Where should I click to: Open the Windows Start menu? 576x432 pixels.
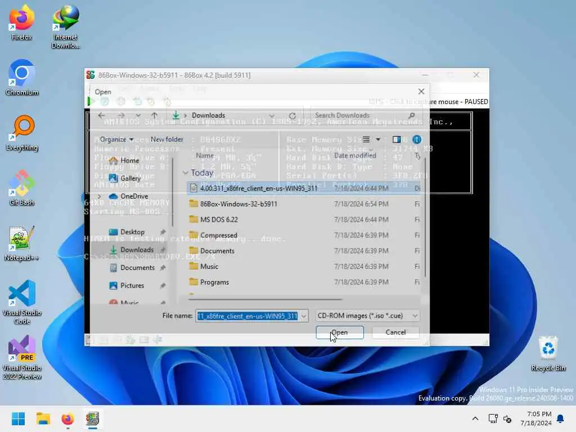tap(18, 418)
